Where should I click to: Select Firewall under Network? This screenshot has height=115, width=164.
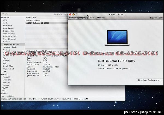6,77
